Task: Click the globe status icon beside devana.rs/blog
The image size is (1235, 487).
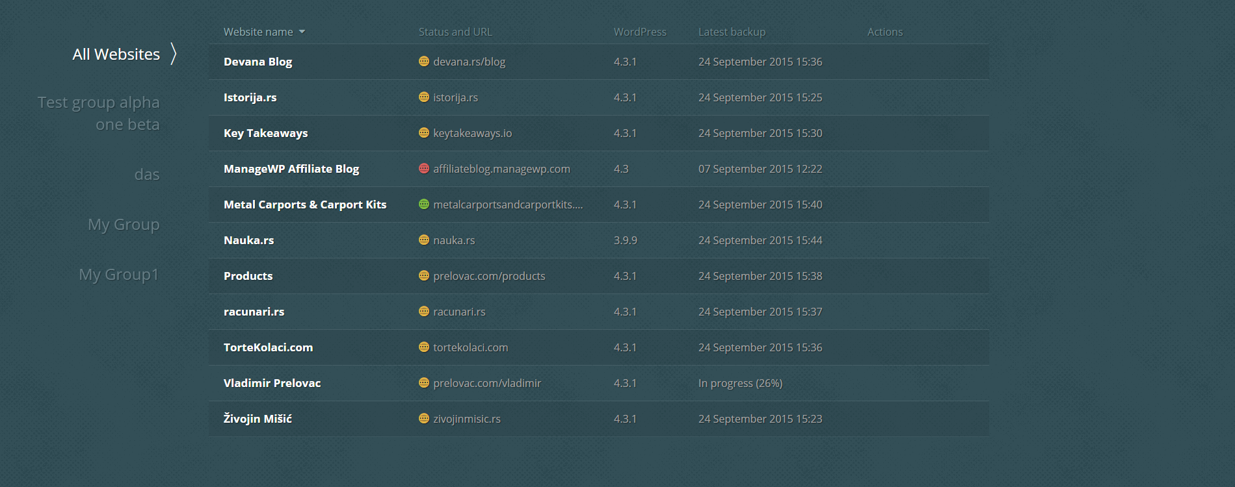Action: coord(424,62)
